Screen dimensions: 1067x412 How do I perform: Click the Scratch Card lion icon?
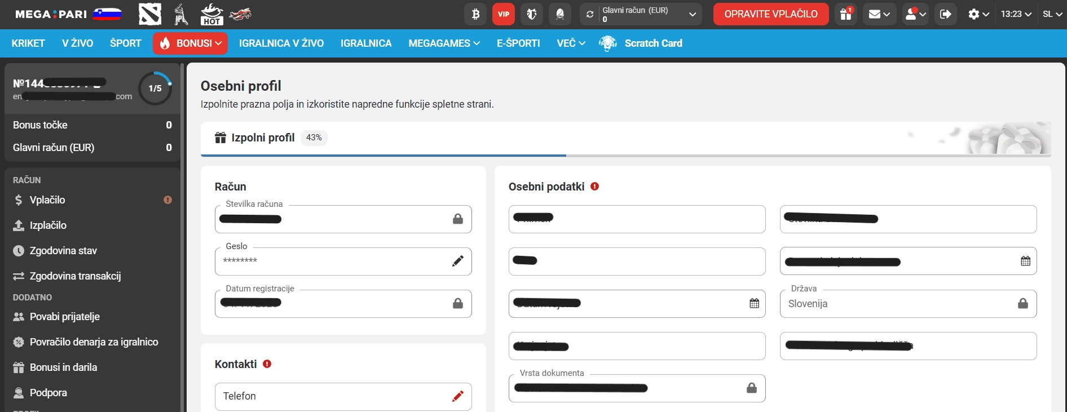coord(607,43)
